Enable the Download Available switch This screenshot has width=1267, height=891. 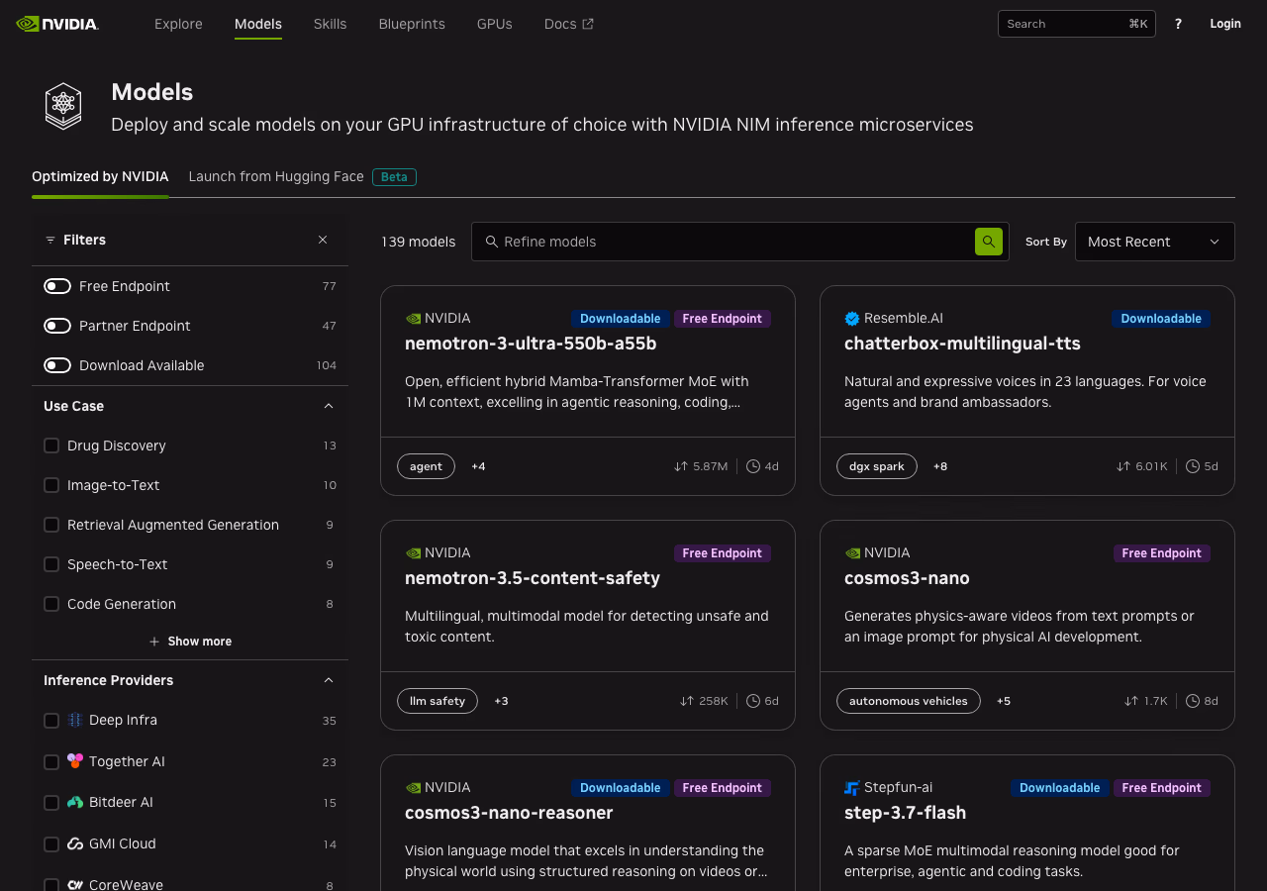point(57,365)
